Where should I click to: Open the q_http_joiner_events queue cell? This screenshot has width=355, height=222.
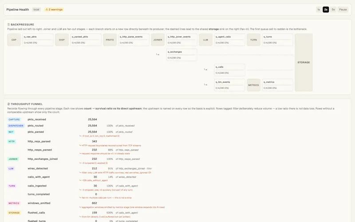181,40
